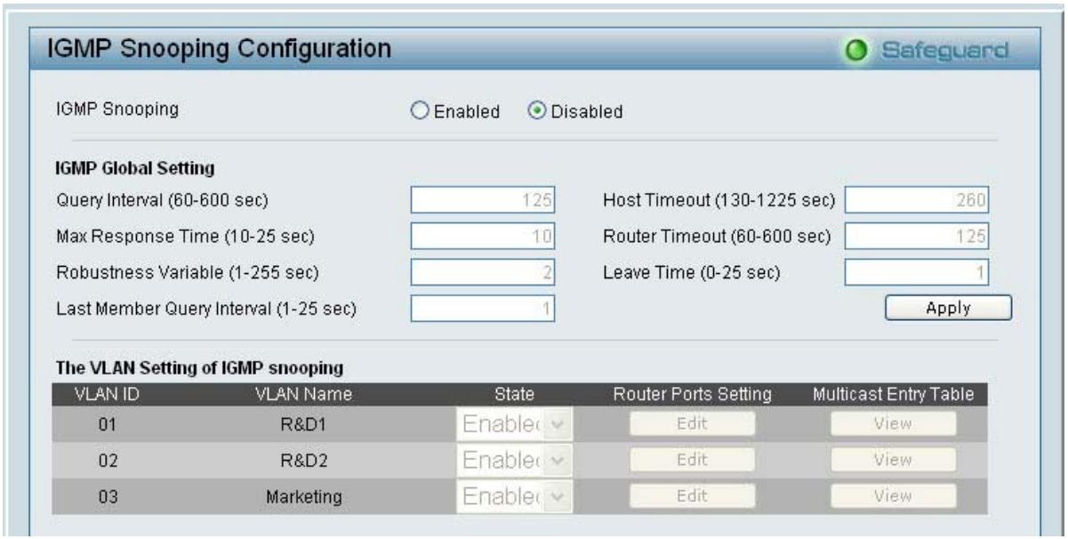Open the State dropdown for Marketing VLAN
The width and height of the screenshot is (1068, 539).
tap(515, 496)
